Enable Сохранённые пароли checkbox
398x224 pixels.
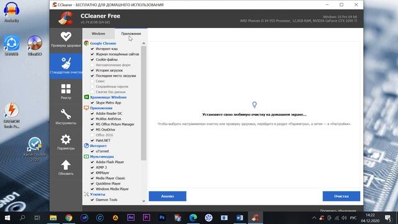click(x=92, y=86)
